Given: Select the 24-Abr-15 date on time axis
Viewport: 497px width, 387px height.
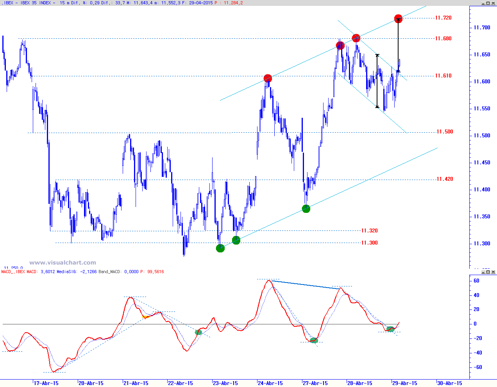Looking at the screenshot, I should click(270, 383).
